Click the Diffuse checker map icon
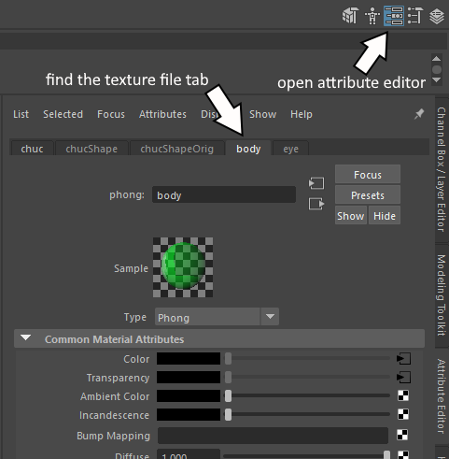449x459 pixels. tap(403, 454)
